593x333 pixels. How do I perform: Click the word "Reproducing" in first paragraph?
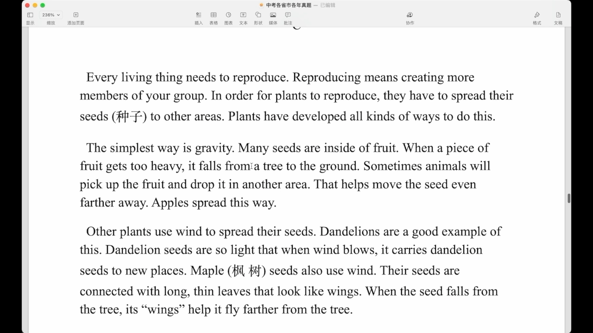point(327,77)
